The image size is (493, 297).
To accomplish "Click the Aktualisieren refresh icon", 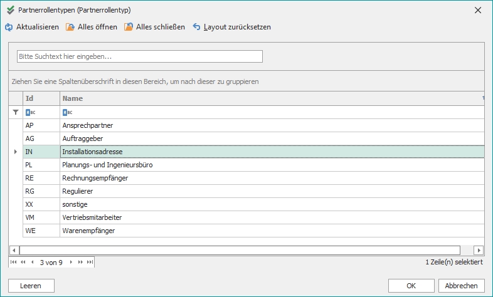I will pyautogui.click(x=9, y=28).
